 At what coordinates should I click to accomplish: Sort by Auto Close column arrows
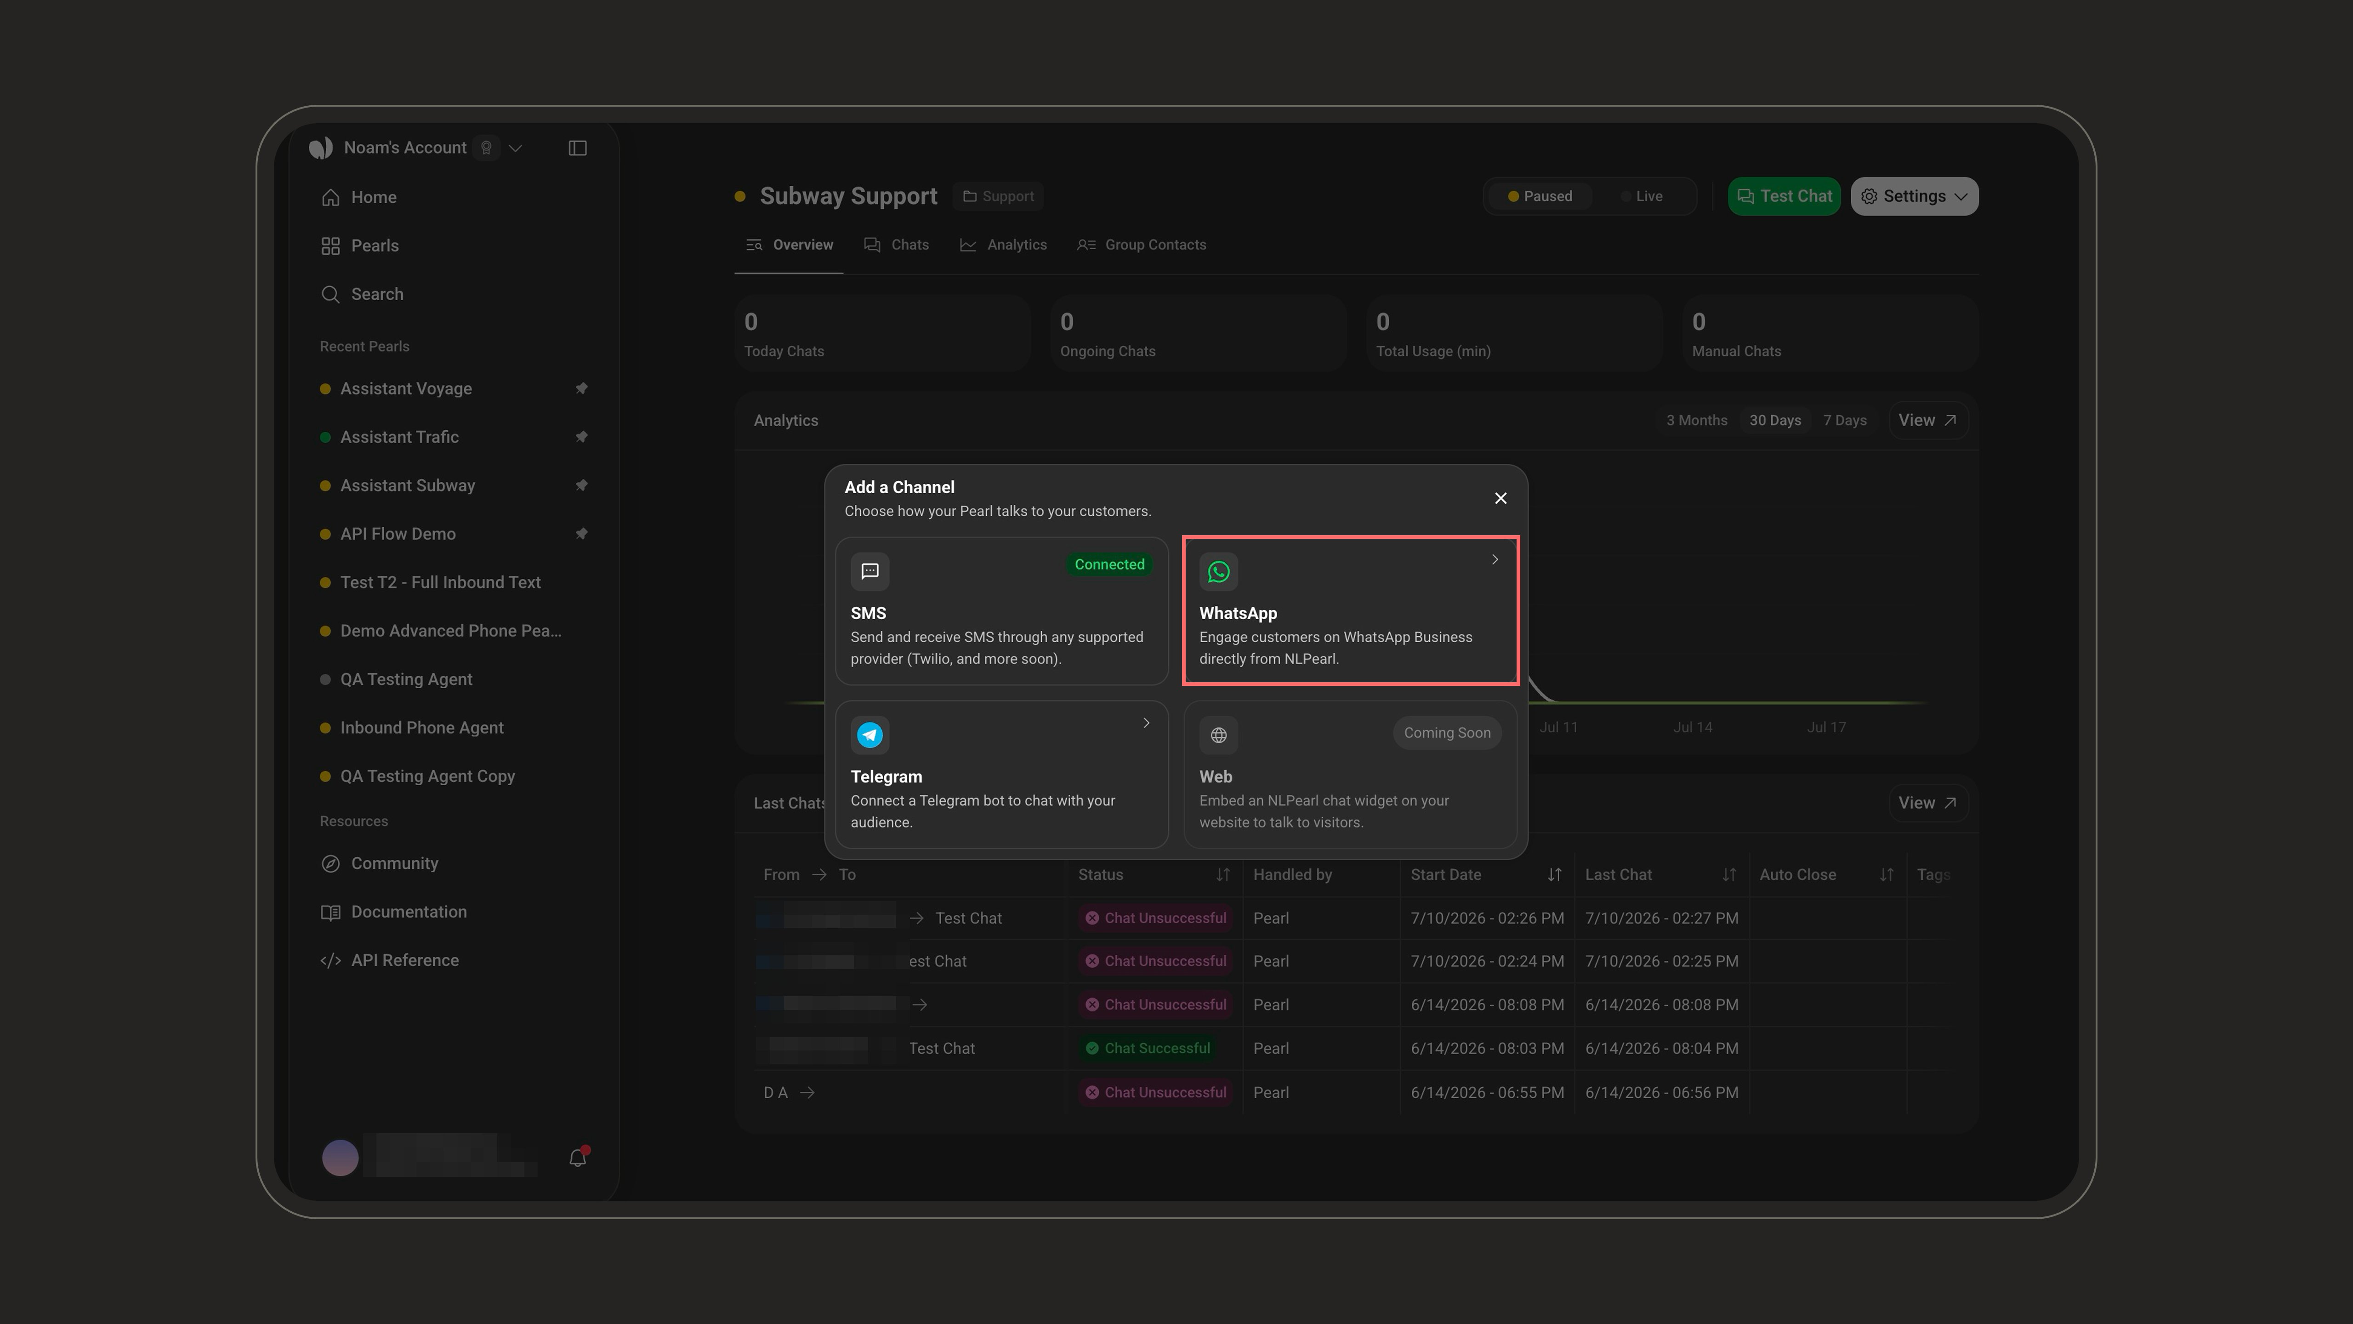[1887, 875]
